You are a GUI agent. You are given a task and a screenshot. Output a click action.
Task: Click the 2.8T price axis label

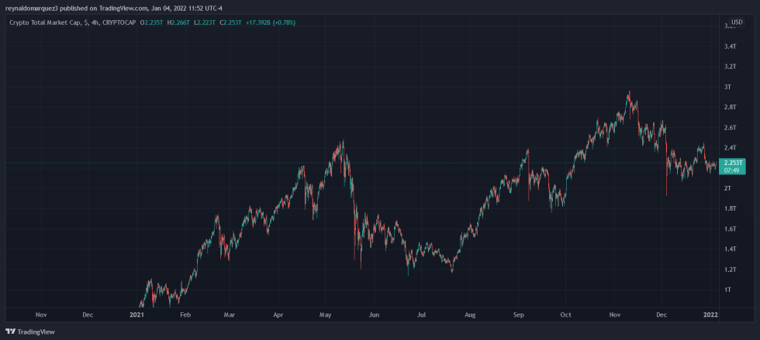tap(730, 107)
